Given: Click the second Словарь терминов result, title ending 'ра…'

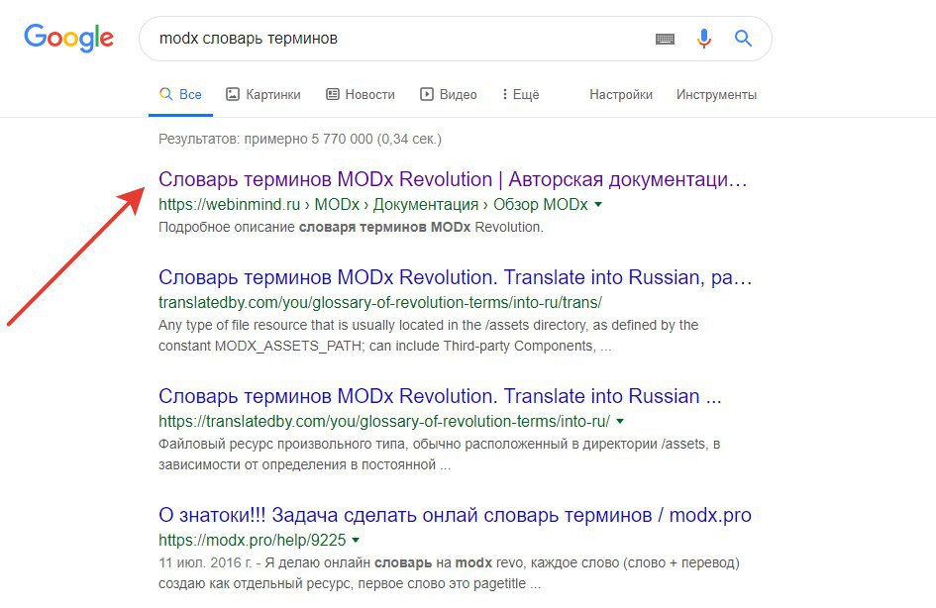Looking at the screenshot, I should 455,276.
